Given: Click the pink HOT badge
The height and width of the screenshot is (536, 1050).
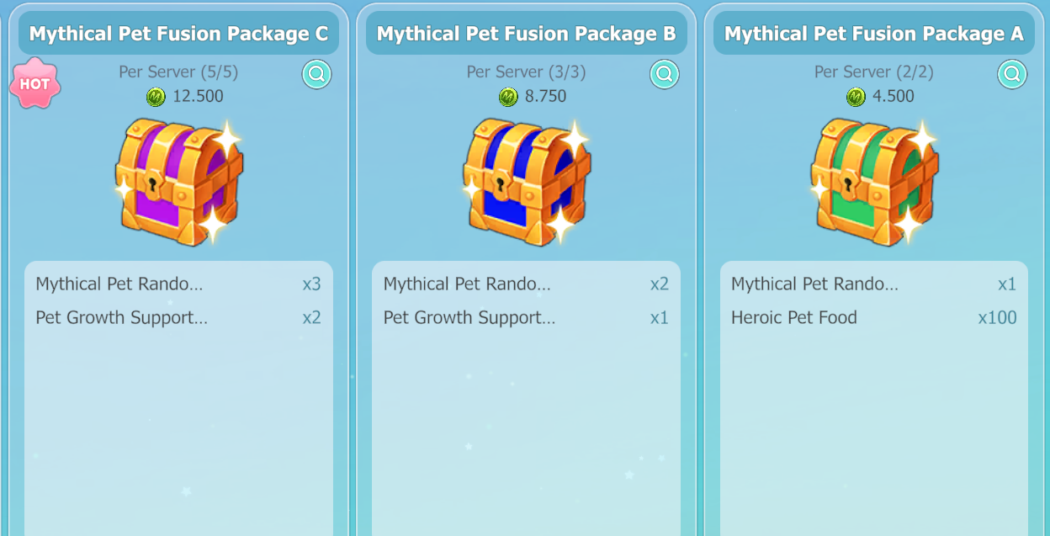Looking at the screenshot, I should click(x=34, y=84).
